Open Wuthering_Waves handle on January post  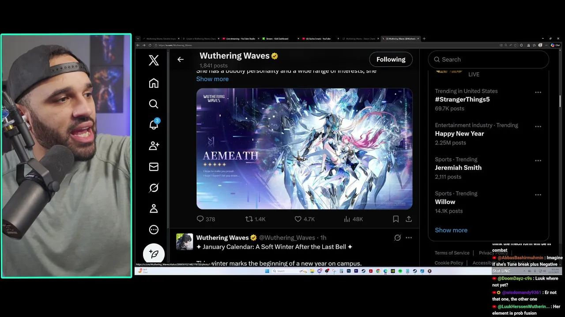[287, 238]
